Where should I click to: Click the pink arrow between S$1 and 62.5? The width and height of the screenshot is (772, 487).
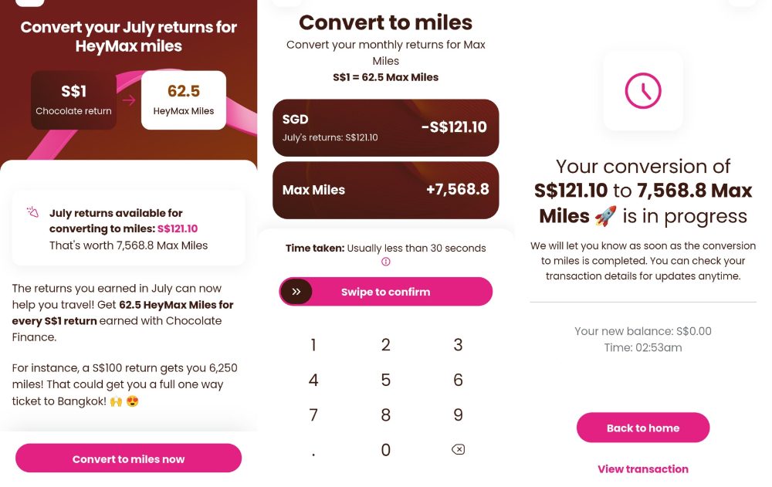129,100
